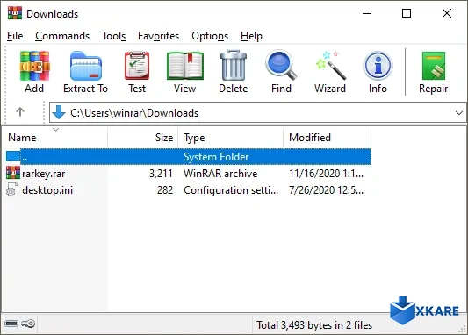Viewport: 468px width, 335px height.
Task: Click the WinRAR title bar icon
Action: 15,13
